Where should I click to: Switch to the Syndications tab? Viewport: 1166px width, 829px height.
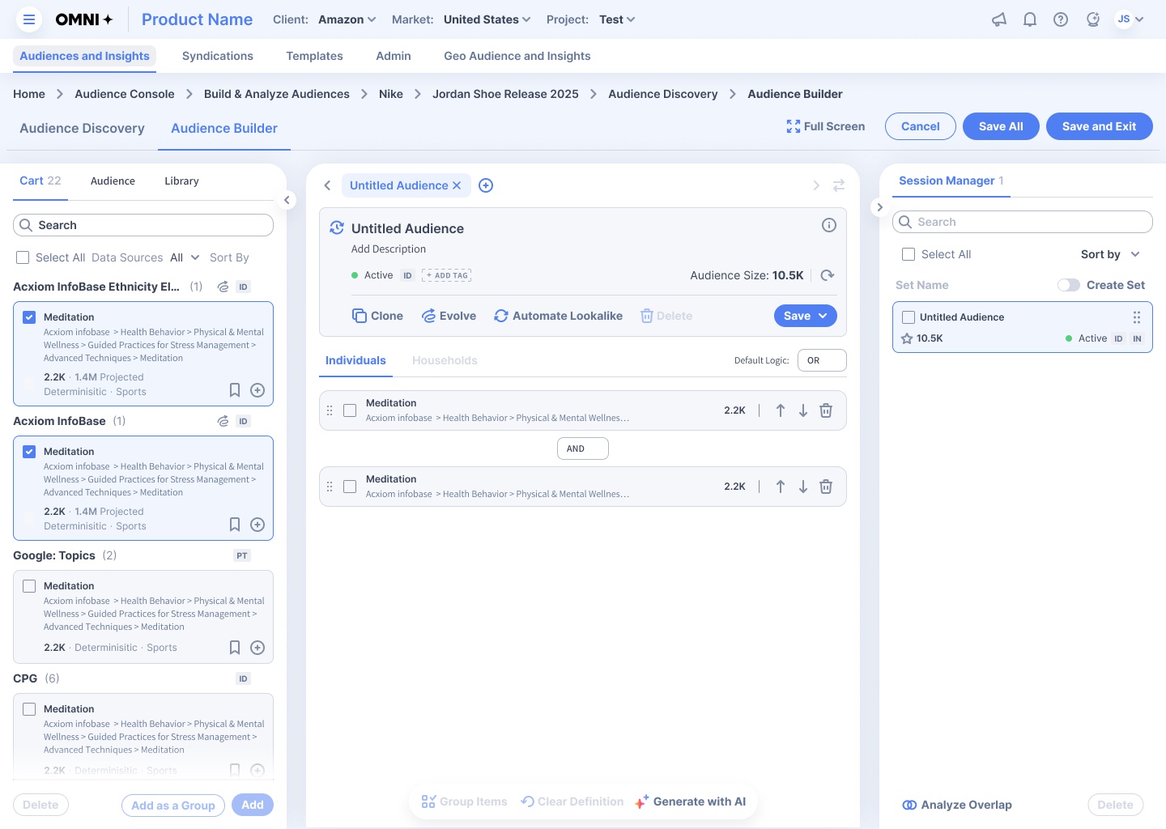pos(218,56)
